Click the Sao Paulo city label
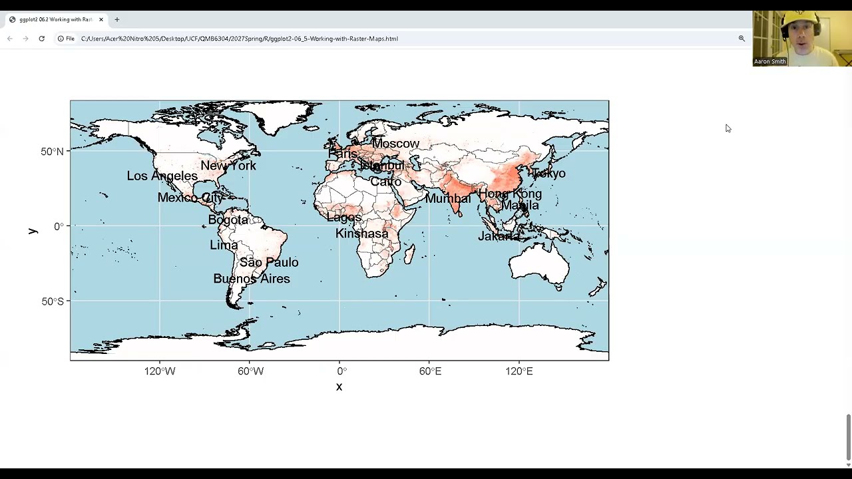Image resolution: width=852 pixels, height=479 pixels. (x=269, y=263)
